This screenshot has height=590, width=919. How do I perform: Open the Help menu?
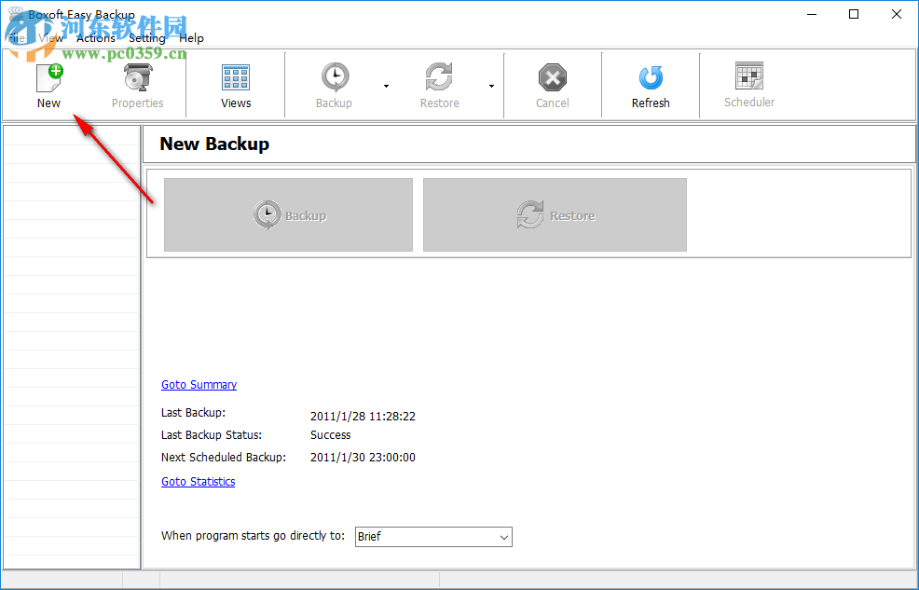pos(191,38)
